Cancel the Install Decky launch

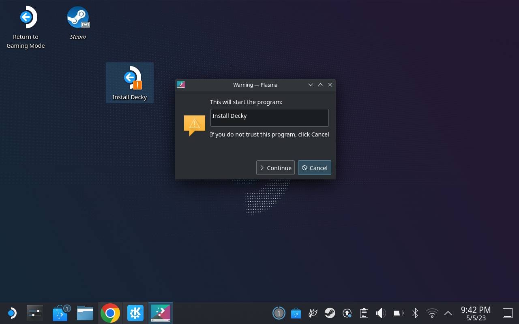click(315, 168)
